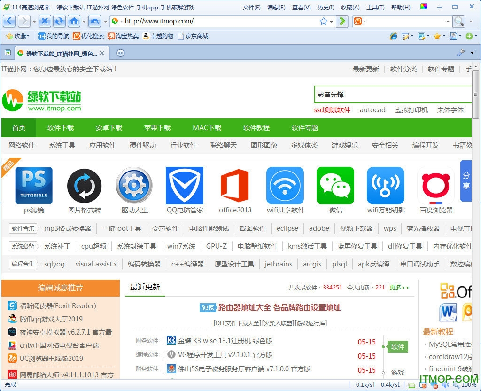Screen dimensions: 481x391
Task: Toggle browser sound with the speaker icon
Action: point(445,385)
